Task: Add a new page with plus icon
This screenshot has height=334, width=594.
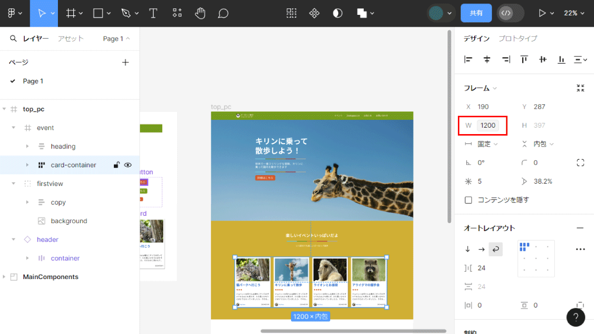Action: (x=125, y=62)
